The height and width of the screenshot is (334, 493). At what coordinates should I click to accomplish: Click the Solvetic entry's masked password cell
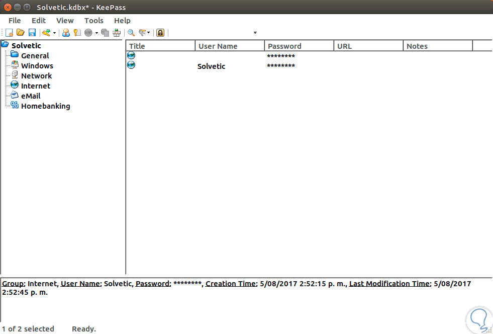pos(281,66)
